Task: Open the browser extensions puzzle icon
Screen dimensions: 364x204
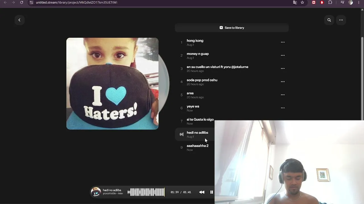Action: point(330,2)
